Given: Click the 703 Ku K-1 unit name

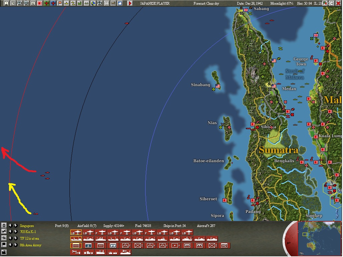Looking at the screenshot, I should (28, 232).
